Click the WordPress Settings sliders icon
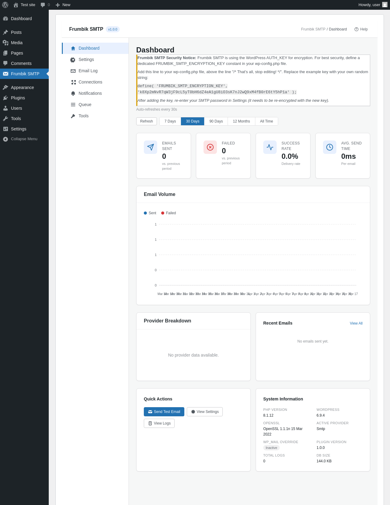 pyautogui.click(x=5, y=129)
